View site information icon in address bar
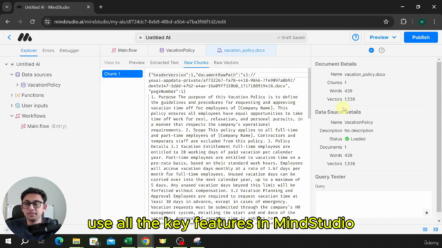 tap(47, 21)
